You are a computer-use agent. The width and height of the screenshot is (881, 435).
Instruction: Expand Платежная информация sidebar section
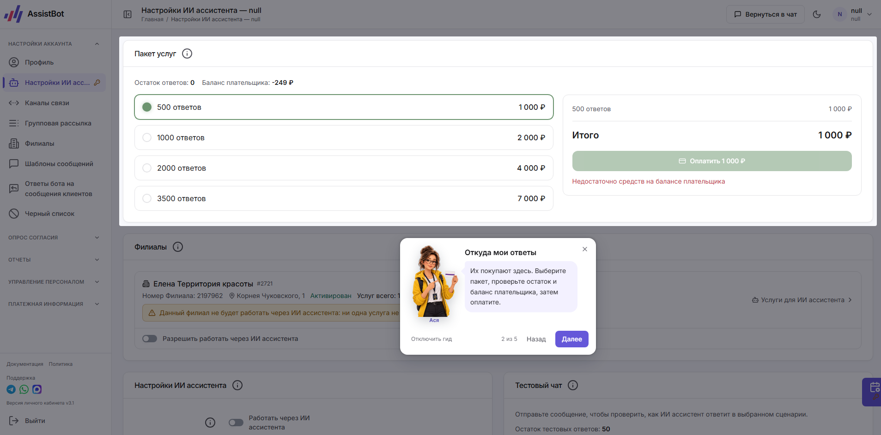54,304
